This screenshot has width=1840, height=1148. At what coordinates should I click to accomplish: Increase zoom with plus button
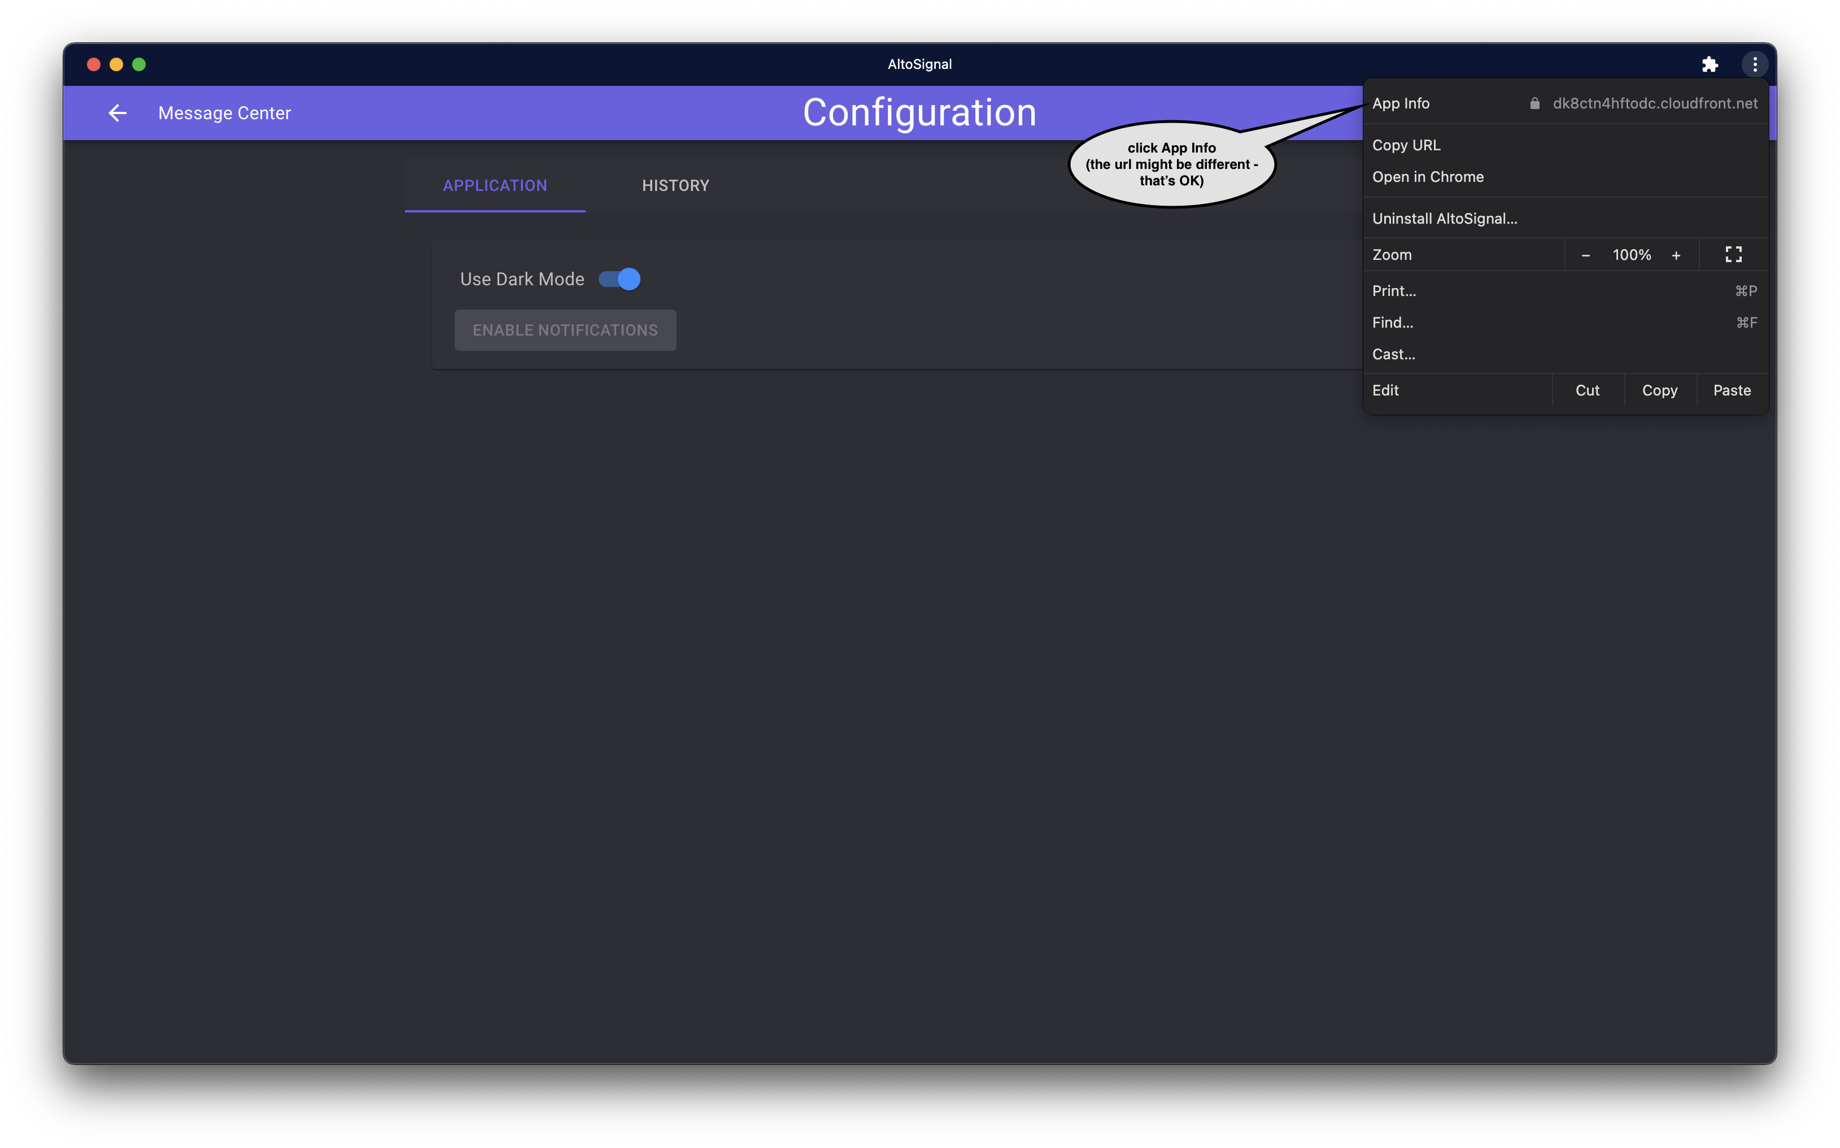coord(1676,255)
